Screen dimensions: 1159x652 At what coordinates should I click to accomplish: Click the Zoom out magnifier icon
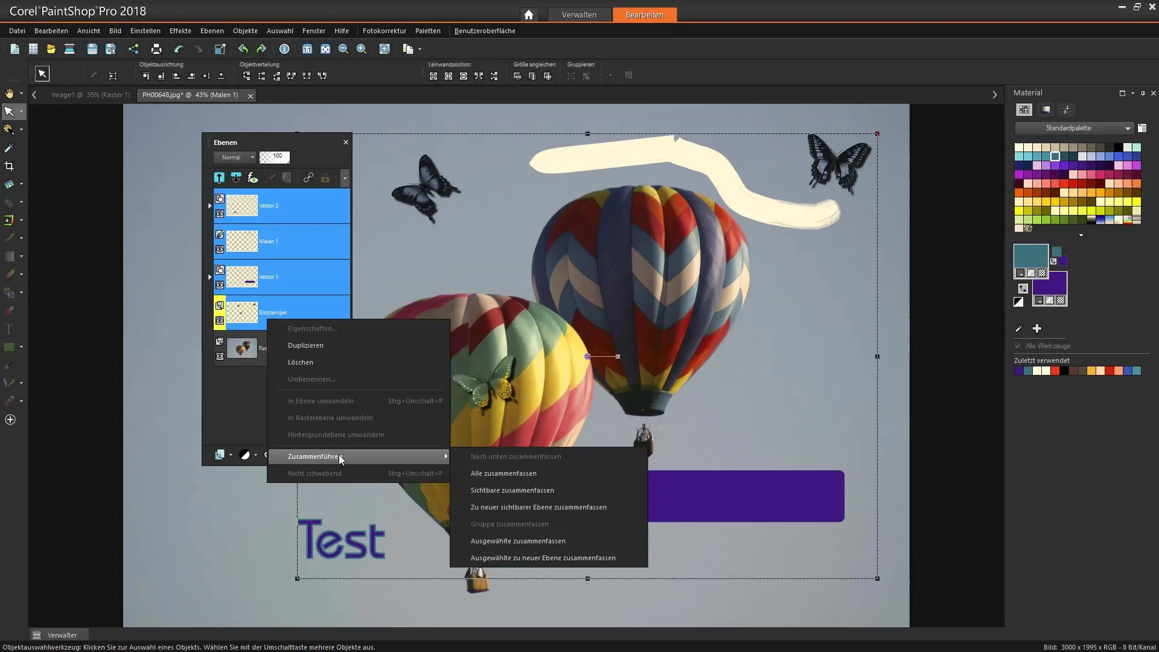pos(343,49)
